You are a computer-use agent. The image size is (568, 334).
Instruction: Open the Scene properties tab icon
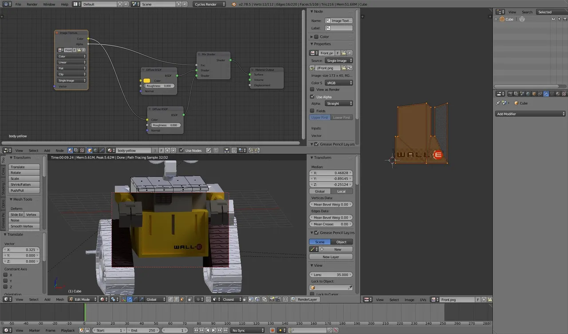click(x=522, y=93)
